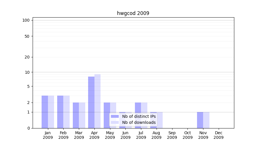260x144 pixels.
Task: Click the 'Dec 2009' x-axis label
Action: [218, 135]
